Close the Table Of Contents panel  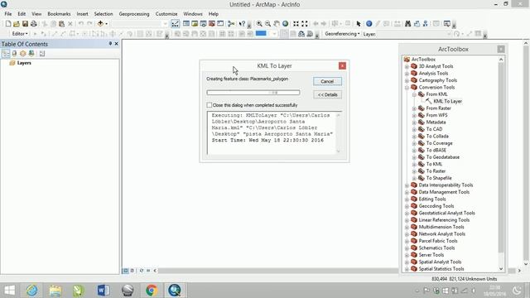[x=116, y=44]
